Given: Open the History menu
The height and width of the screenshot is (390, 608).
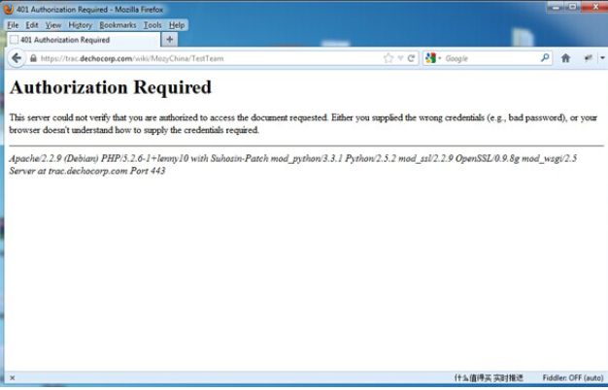Looking at the screenshot, I should pos(80,25).
